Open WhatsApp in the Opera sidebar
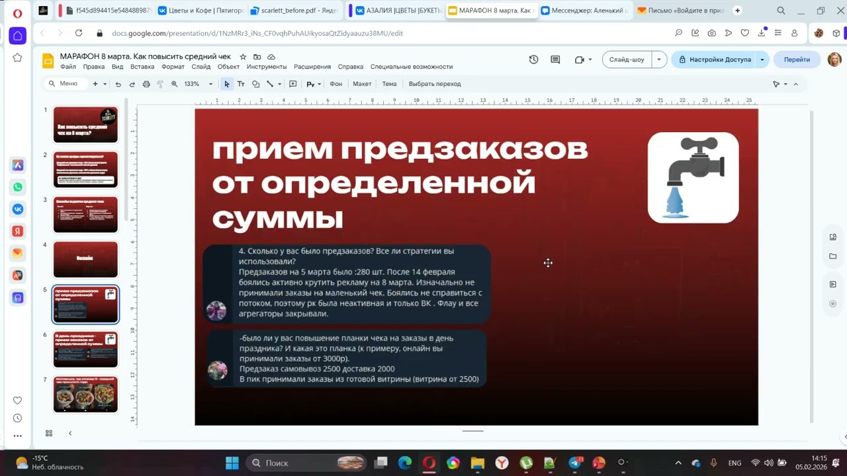 [18, 187]
